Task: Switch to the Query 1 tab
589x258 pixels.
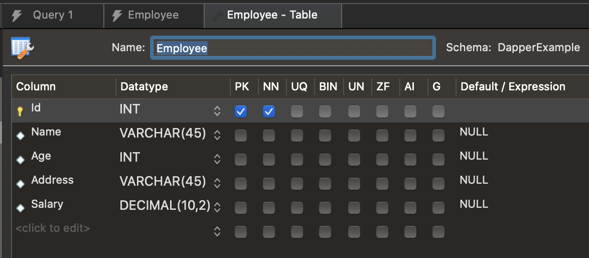Action: (x=53, y=15)
